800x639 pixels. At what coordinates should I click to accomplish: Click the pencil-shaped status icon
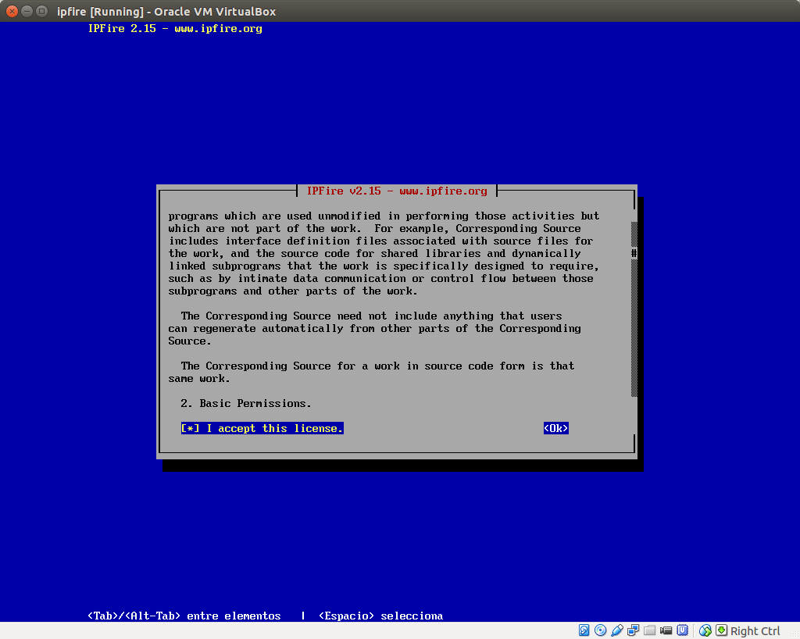click(616, 630)
